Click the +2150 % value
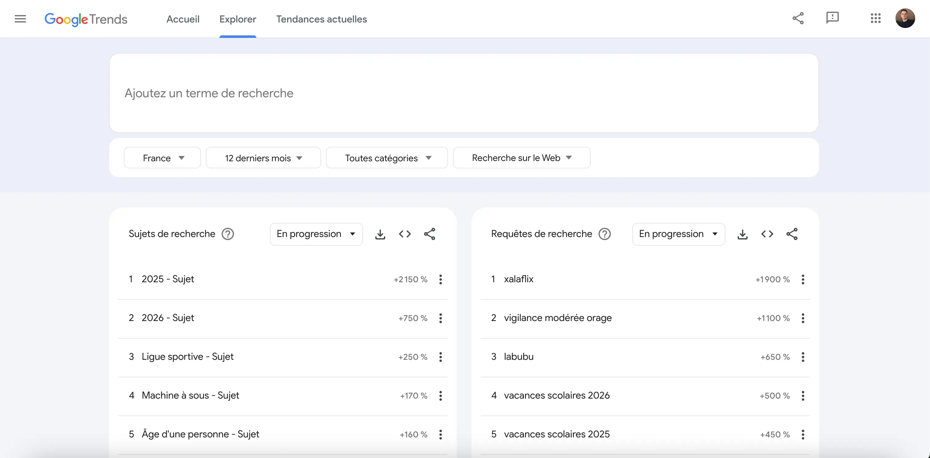 (x=410, y=279)
